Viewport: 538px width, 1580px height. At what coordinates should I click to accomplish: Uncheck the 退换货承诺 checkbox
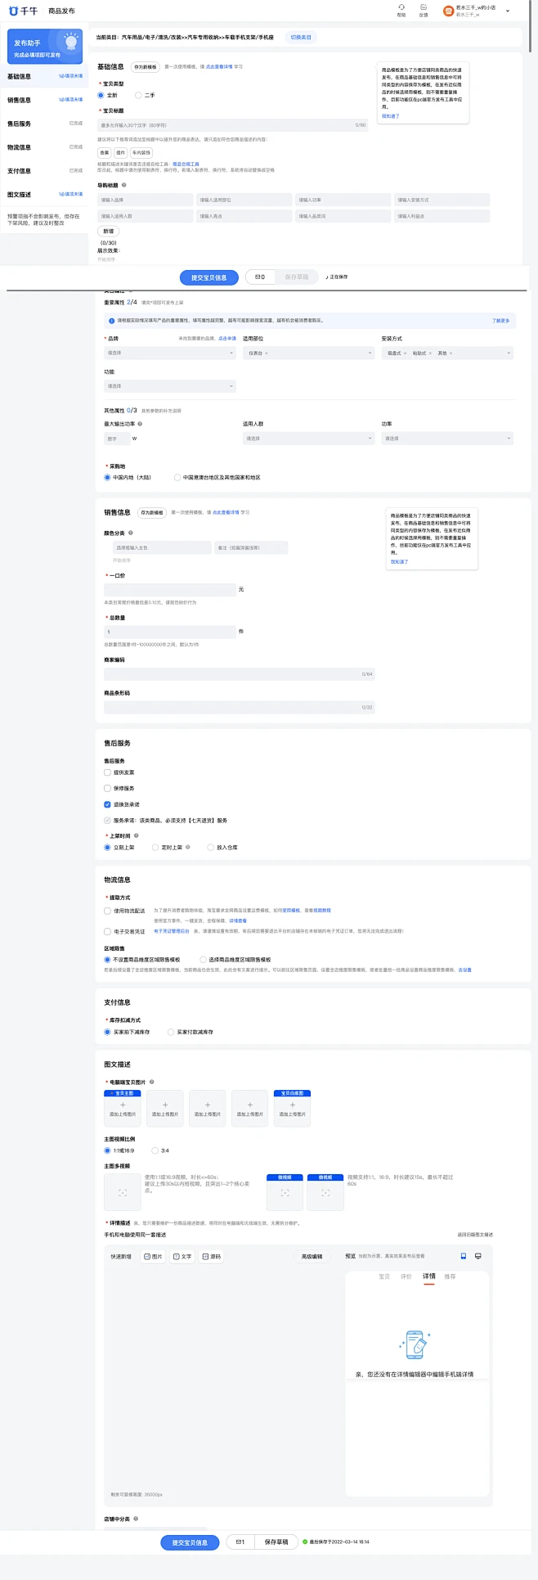tap(107, 804)
